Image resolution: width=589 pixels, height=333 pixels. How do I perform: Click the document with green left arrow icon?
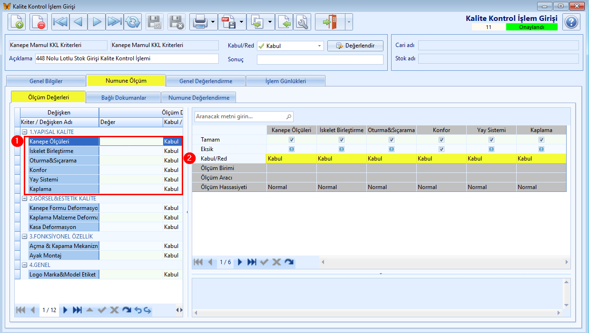pos(284,22)
